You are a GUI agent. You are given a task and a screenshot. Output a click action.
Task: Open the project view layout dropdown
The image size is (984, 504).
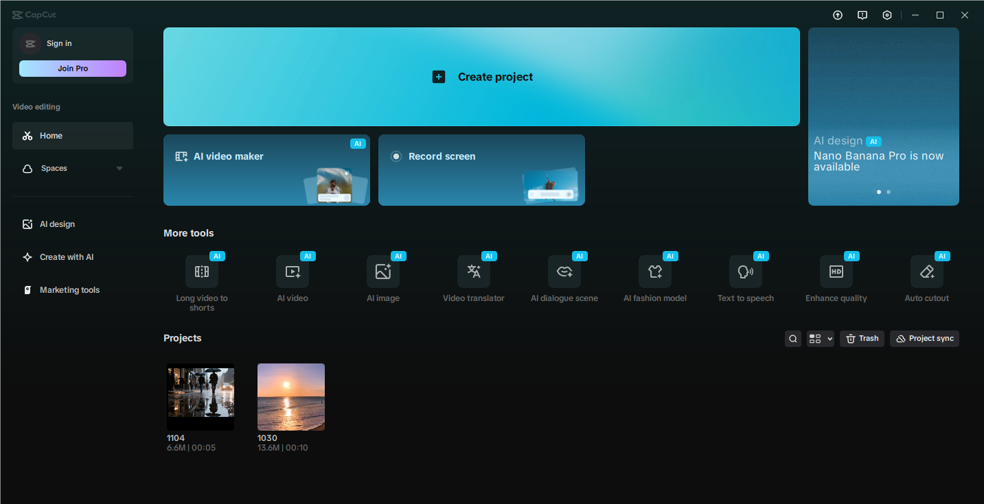coord(820,338)
